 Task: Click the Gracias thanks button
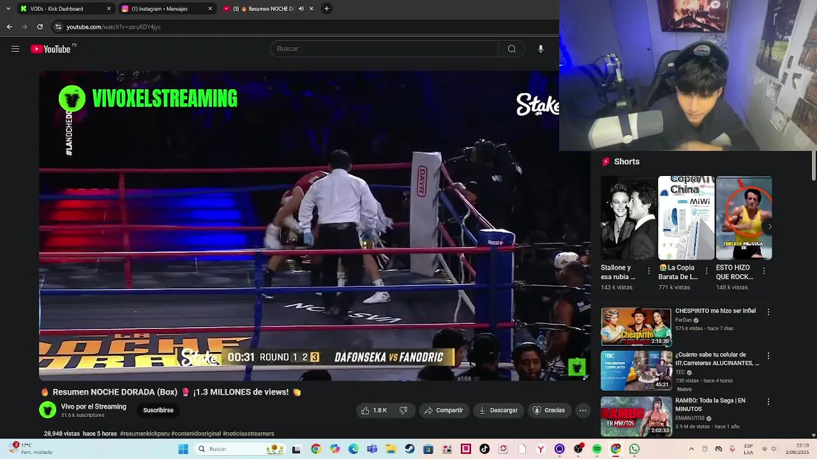pyautogui.click(x=549, y=411)
